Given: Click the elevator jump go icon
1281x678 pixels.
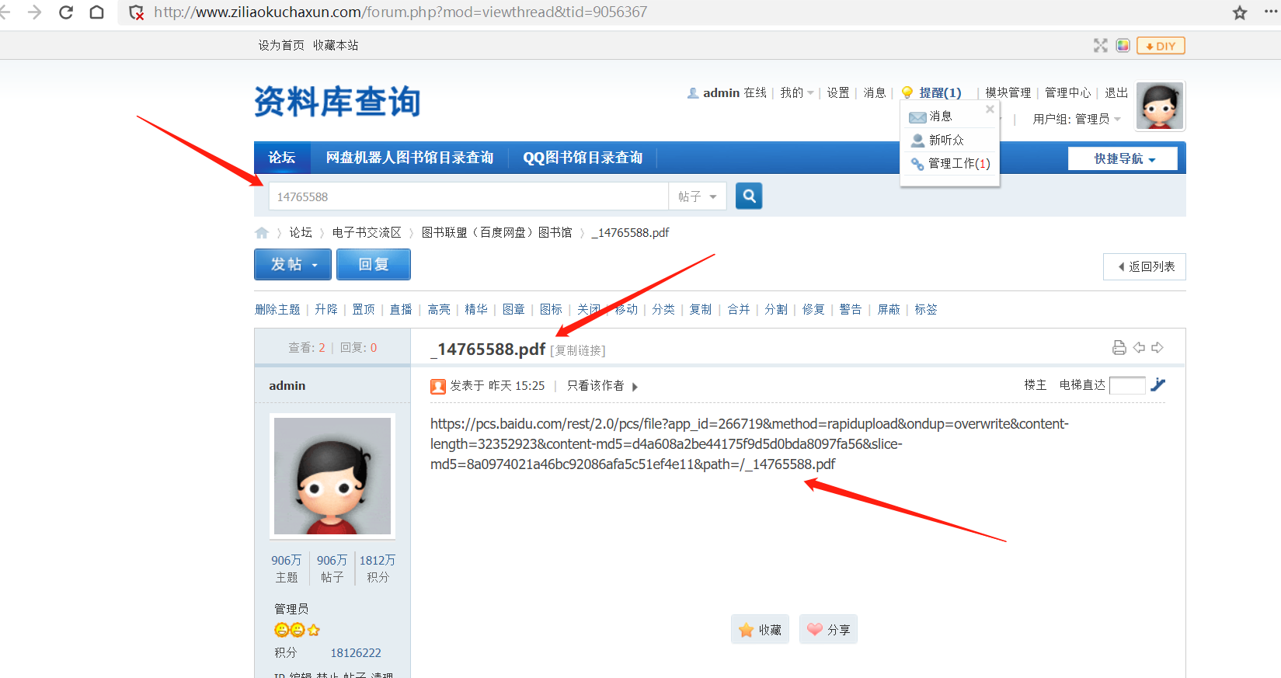Looking at the screenshot, I should tap(1158, 384).
